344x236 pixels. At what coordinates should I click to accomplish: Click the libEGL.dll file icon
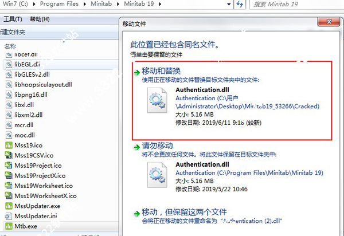click(9, 64)
